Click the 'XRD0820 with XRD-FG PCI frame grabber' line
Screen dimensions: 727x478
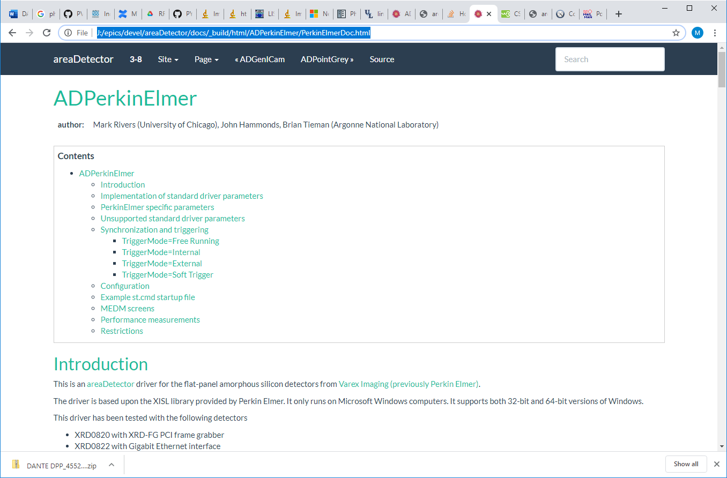(150, 435)
